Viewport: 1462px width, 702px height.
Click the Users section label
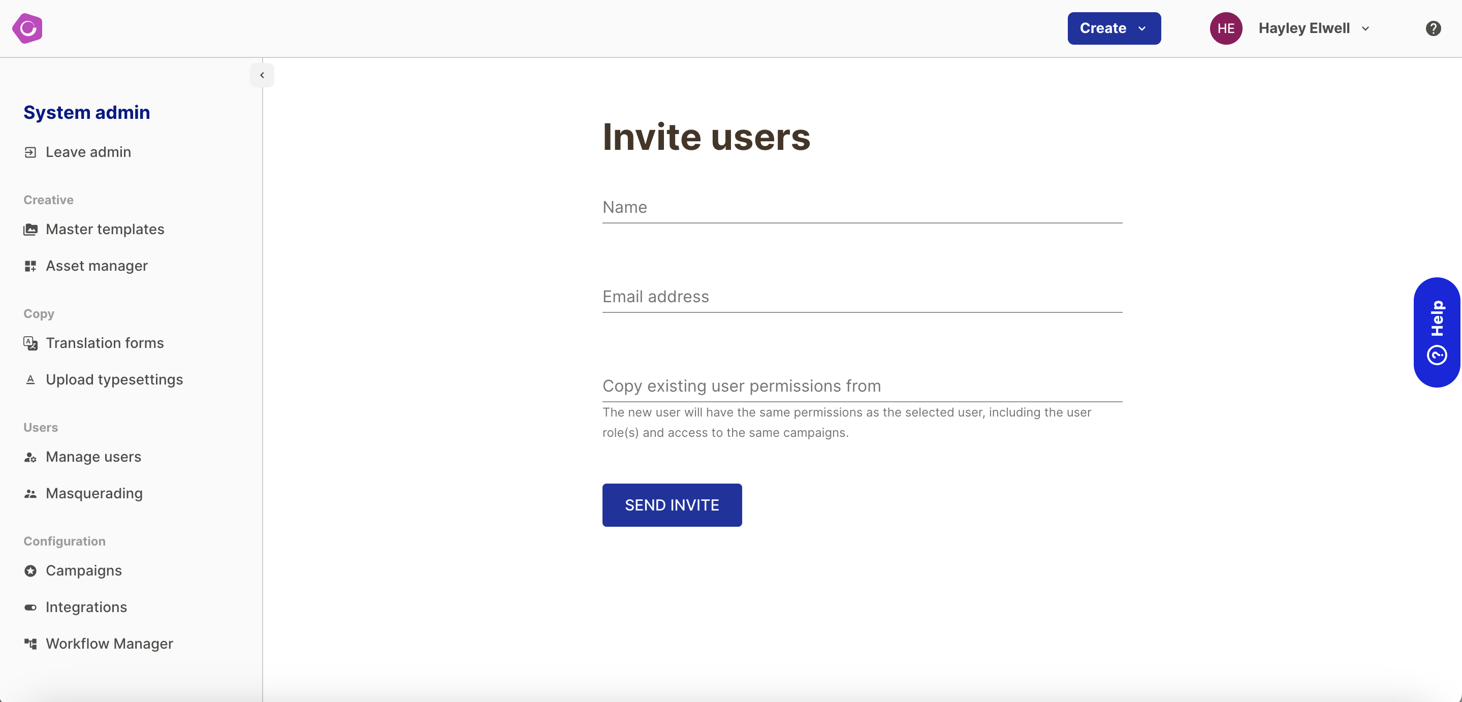tap(40, 427)
